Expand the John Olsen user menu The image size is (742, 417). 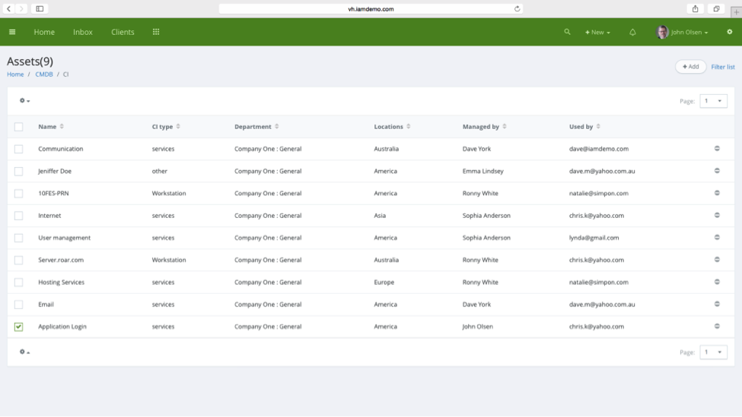coord(683,32)
